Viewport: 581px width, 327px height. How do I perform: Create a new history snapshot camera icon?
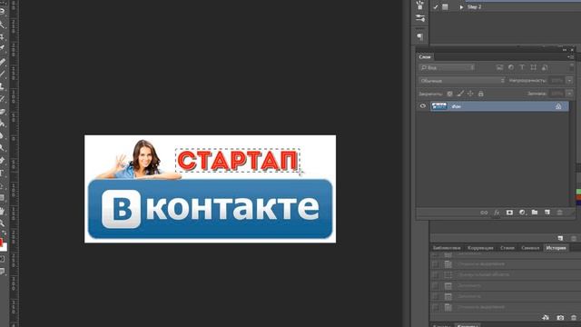(x=560, y=318)
